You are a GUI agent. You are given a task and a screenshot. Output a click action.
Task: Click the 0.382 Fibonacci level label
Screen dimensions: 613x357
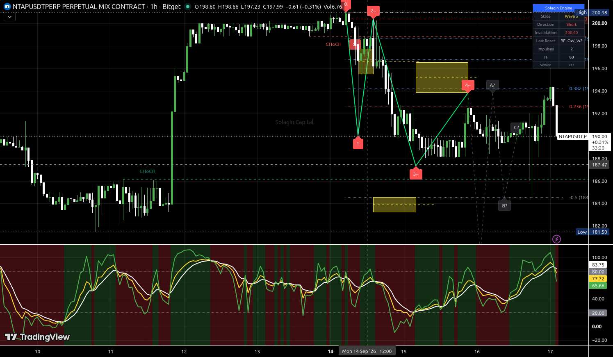tap(579, 89)
